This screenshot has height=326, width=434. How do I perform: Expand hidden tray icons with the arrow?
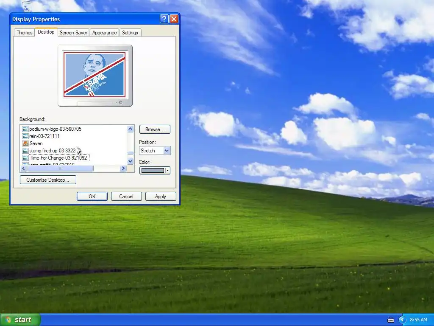pos(402,320)
